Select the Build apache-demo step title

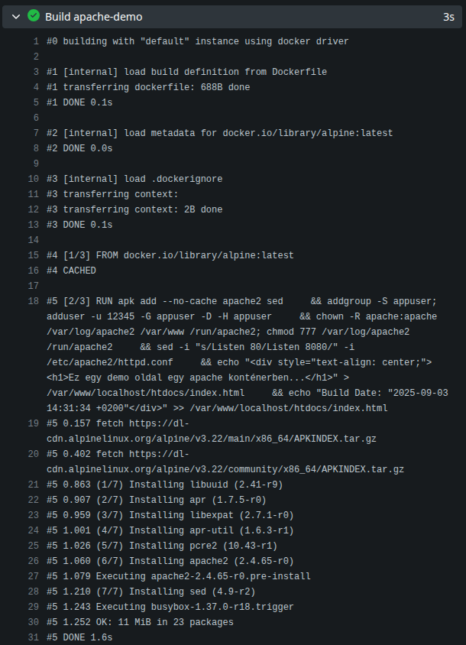point(94,17)
